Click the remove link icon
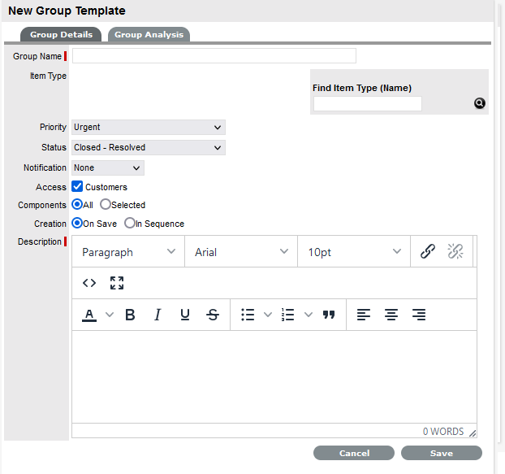505x474 pixels. (455, 251)
